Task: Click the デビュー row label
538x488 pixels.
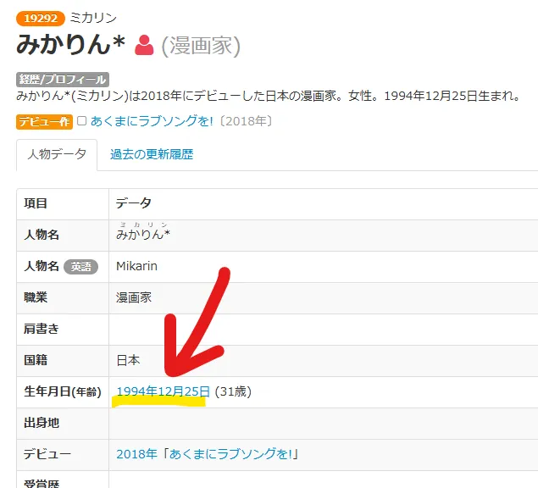Action: [x=47, y=454]
